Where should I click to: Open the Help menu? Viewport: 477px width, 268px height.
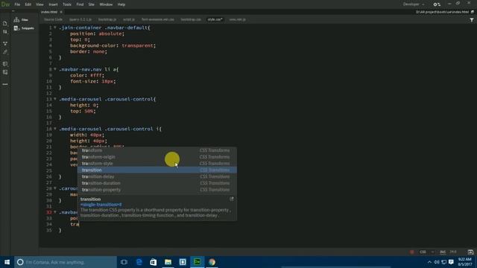pos(121,4)
